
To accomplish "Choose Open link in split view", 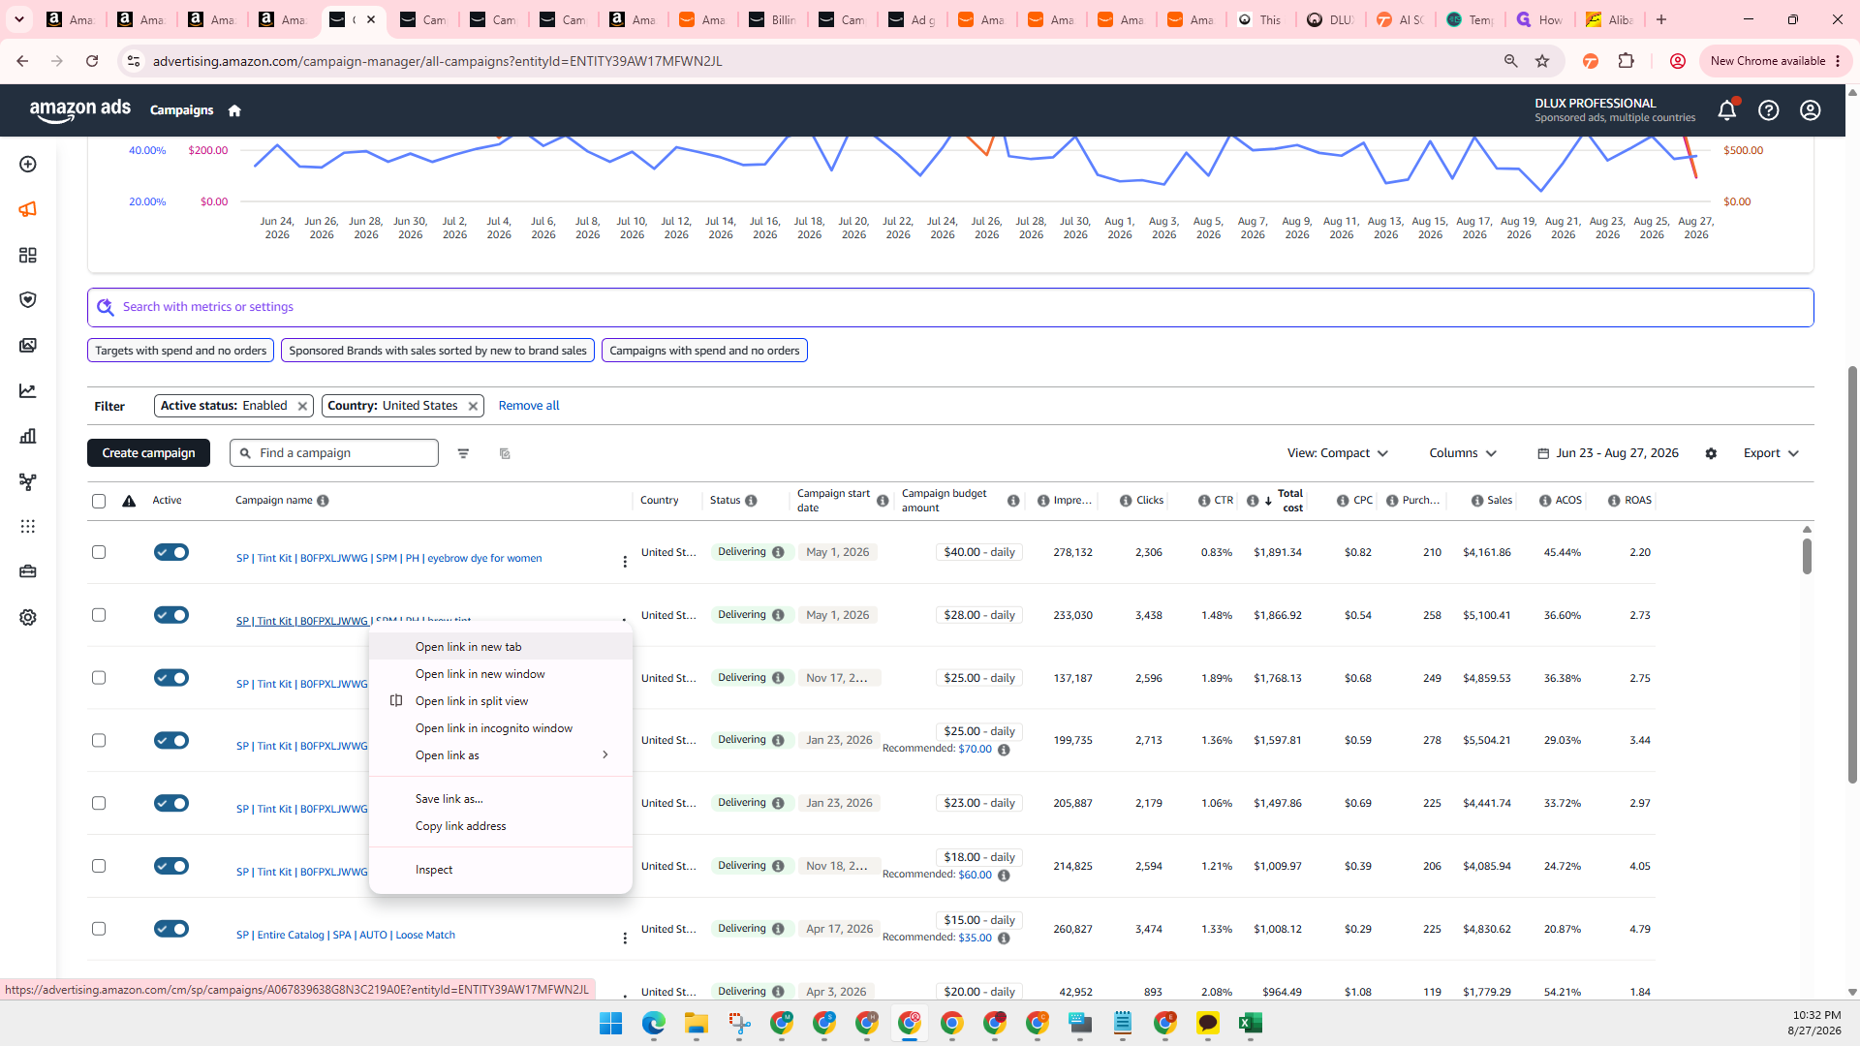I will coord(501,701).
